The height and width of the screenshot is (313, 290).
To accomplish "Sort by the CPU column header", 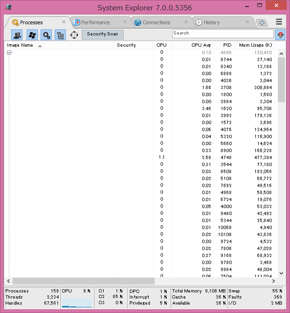I will 162,45.
